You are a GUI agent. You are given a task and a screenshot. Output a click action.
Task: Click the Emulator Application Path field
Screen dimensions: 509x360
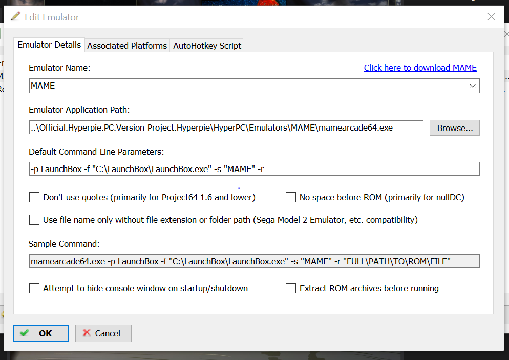pos(226,127)
